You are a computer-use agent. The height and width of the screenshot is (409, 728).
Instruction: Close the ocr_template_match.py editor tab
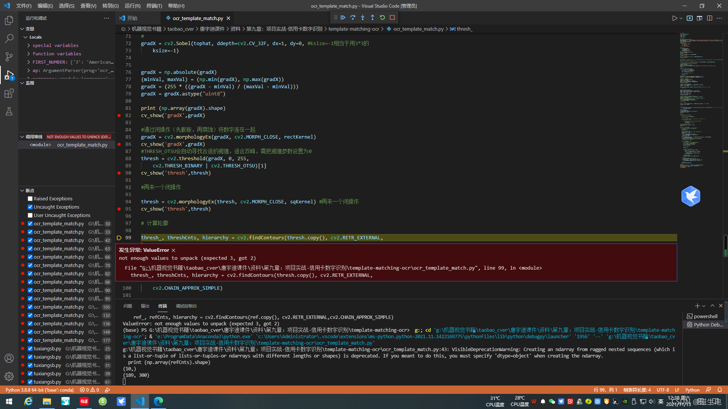click(x=228, y=18)
